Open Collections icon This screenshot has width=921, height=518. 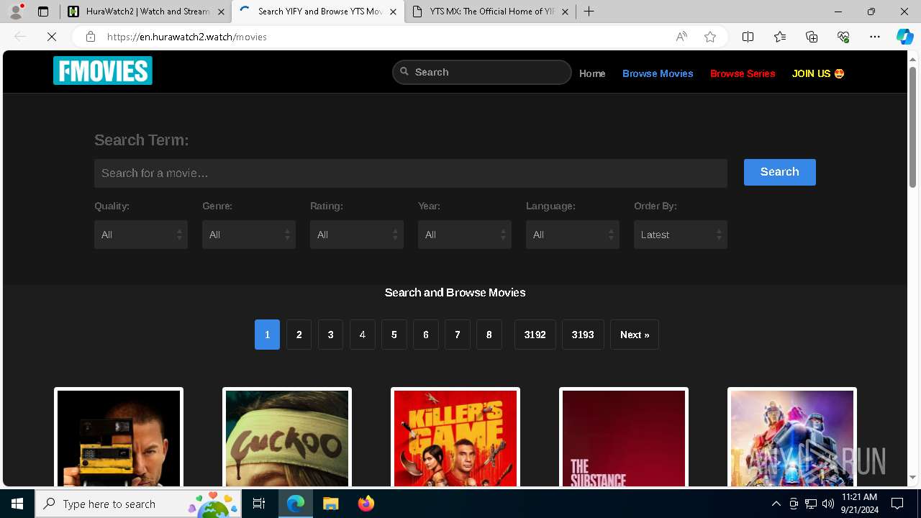pos(812,37)
